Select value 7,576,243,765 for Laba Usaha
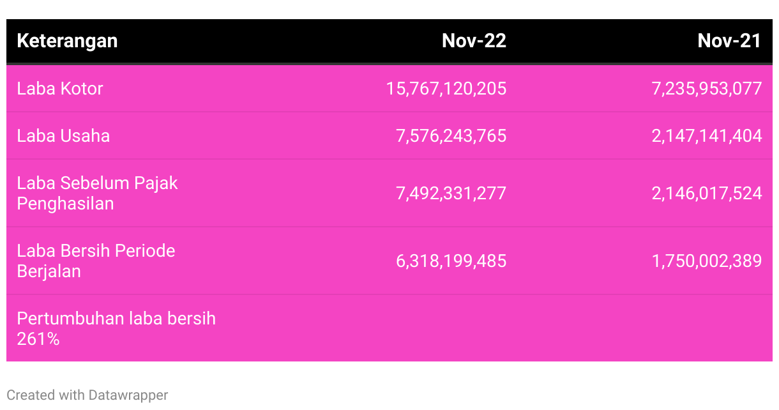779x410 pixels. pyautogui.click(x=451, y=135)
